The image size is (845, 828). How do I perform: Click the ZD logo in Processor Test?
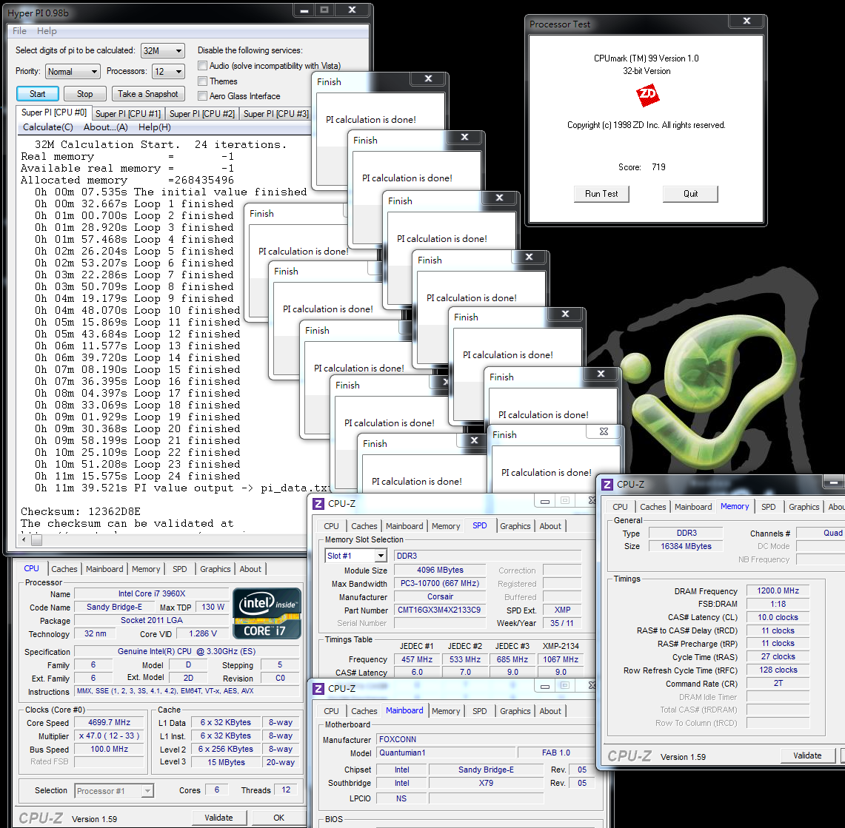click(647, 95)
